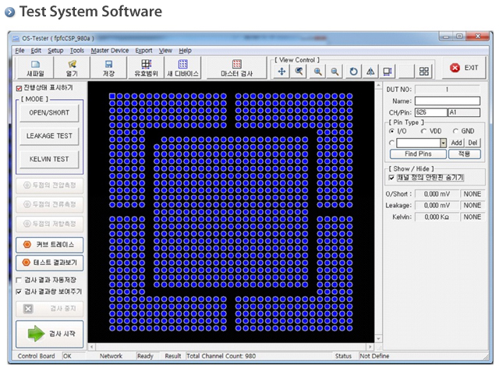Click the Add pin type button
Screen dimensions: 499x371
456,143
